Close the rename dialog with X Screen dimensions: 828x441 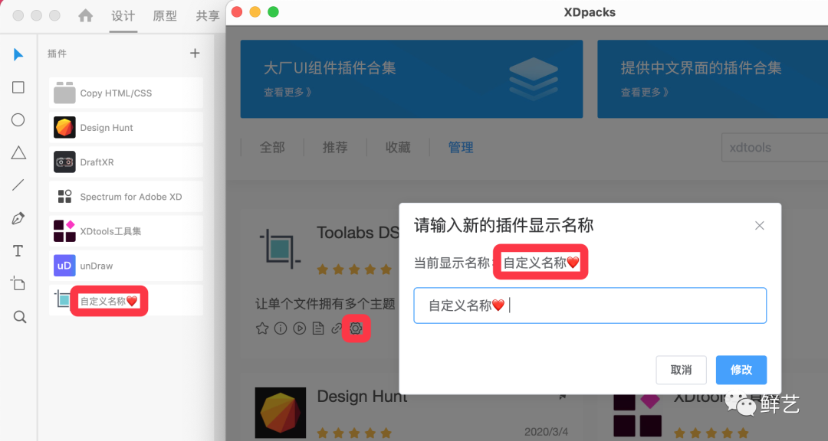point(759,226)
